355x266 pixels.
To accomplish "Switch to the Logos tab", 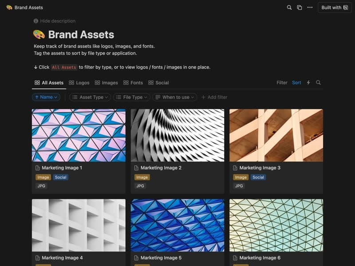I will tap(79, 83).
